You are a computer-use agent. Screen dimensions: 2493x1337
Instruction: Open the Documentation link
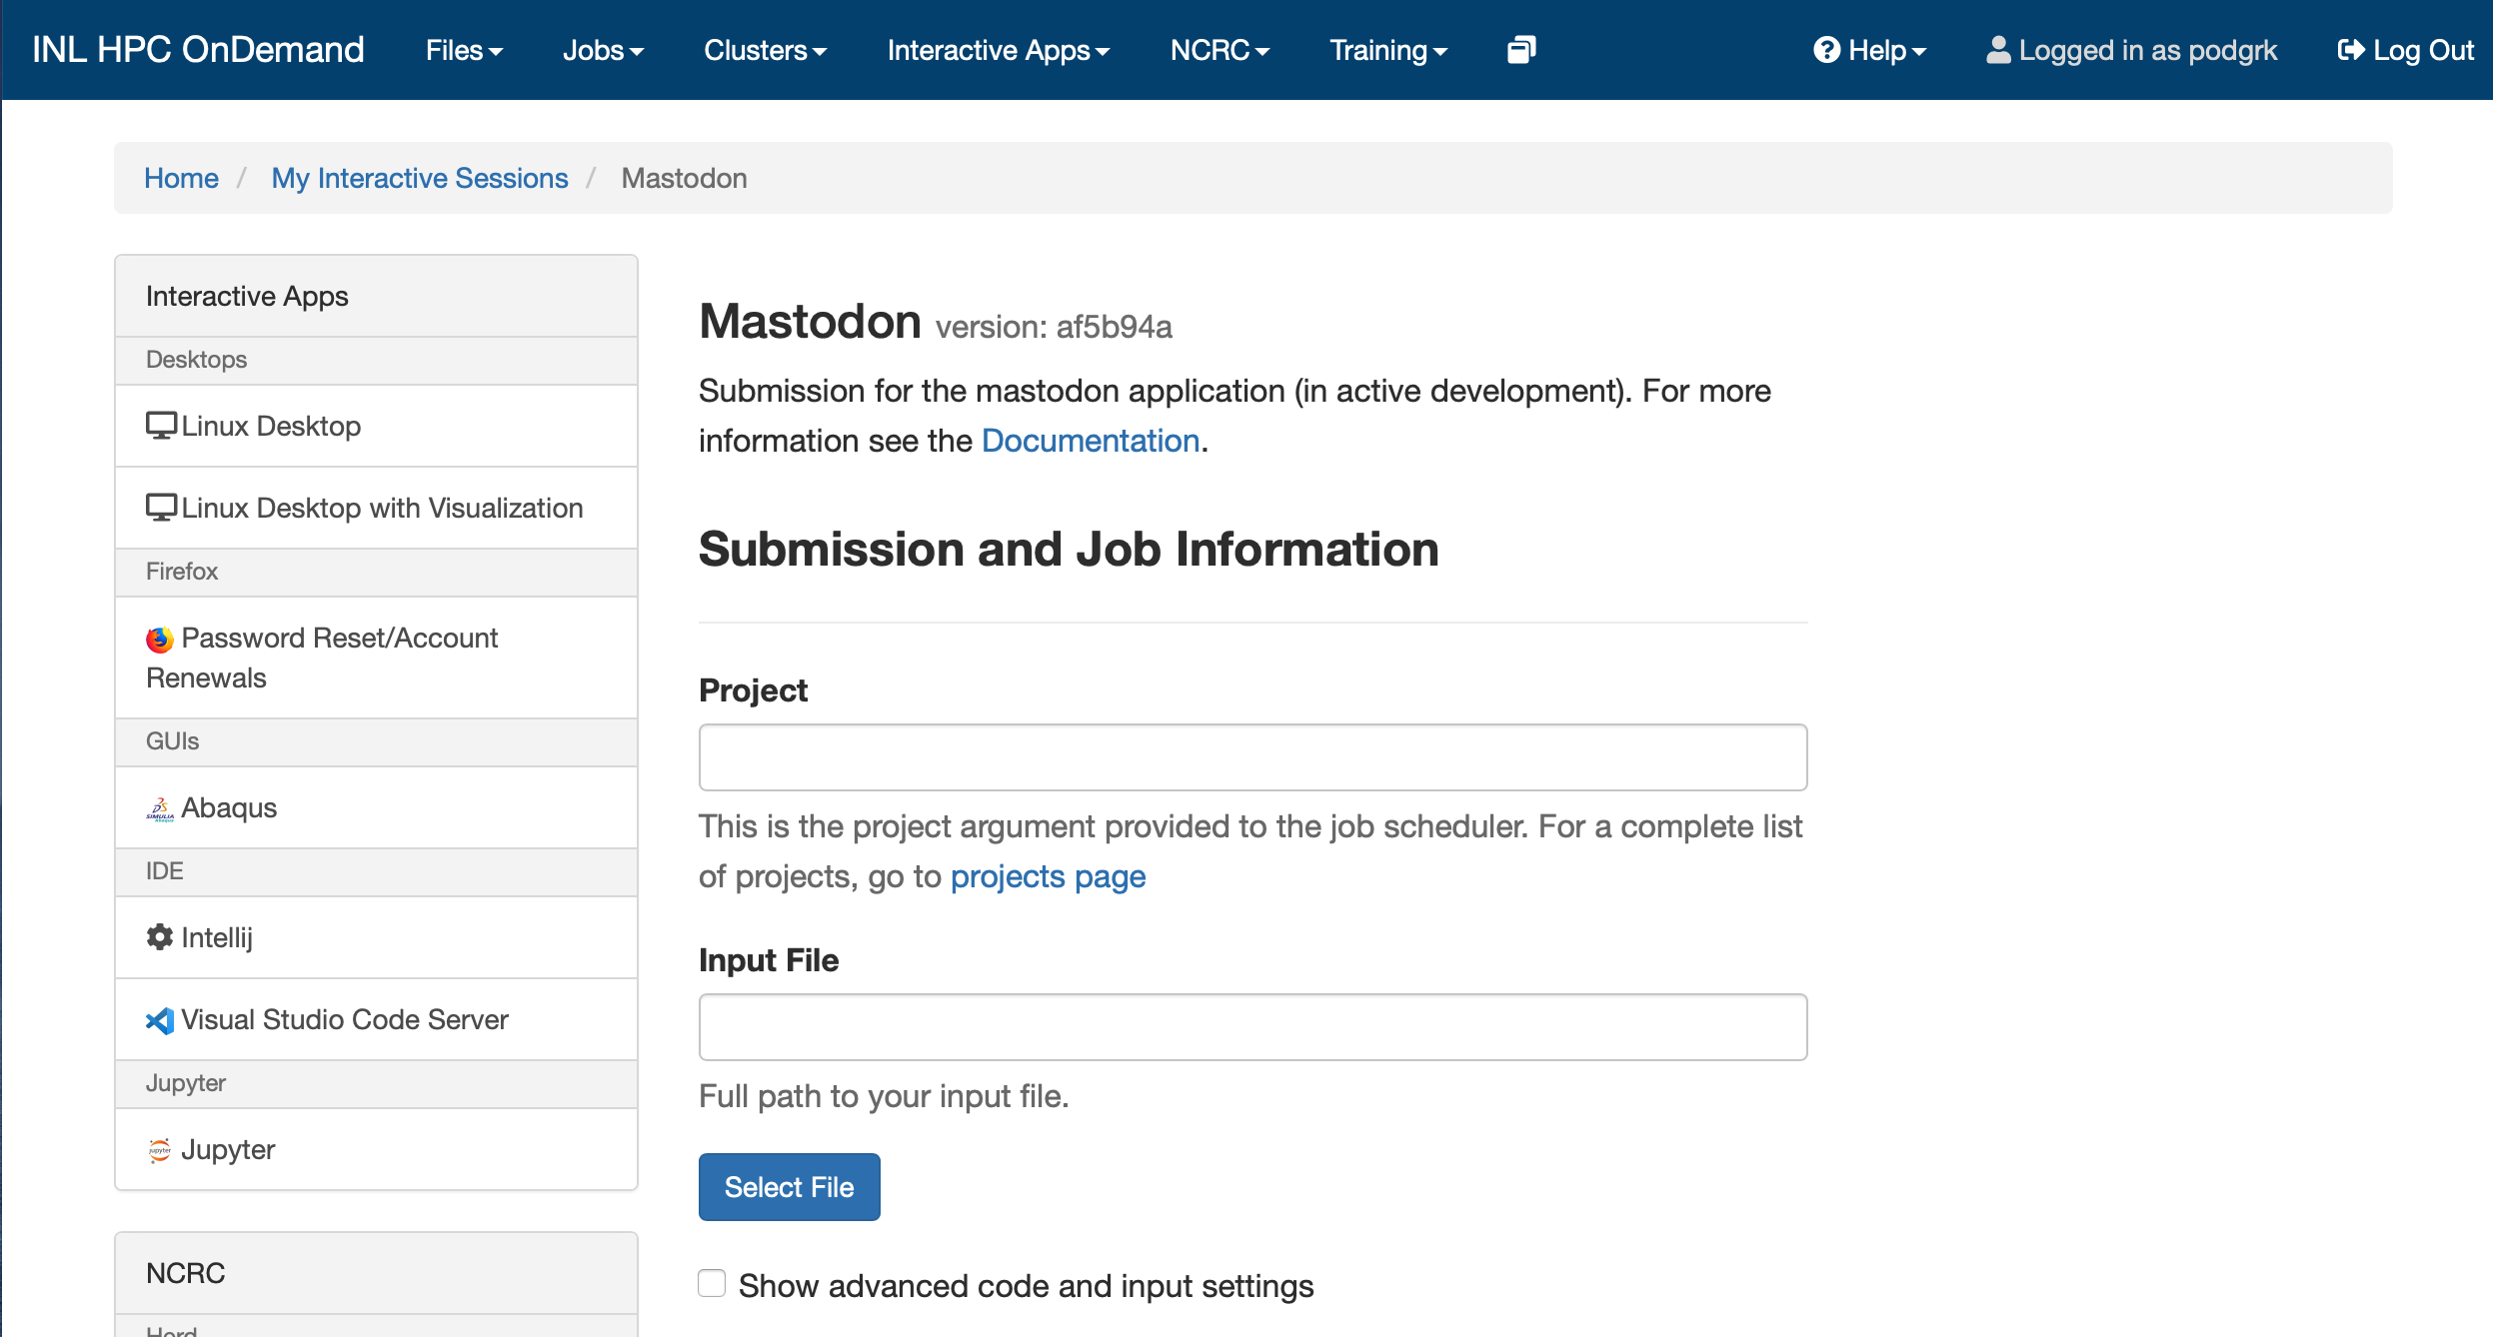(1090, 441)
